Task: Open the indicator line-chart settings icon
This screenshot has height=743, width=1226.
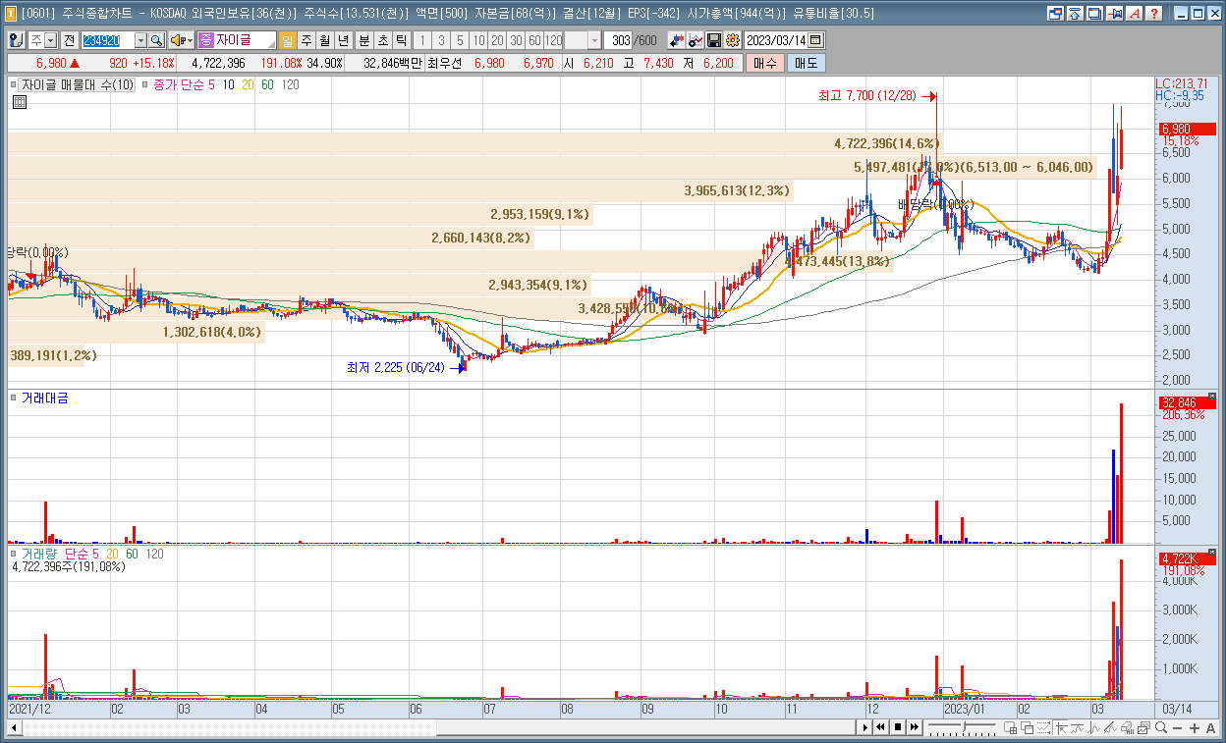Action: (x=695, y=40)
